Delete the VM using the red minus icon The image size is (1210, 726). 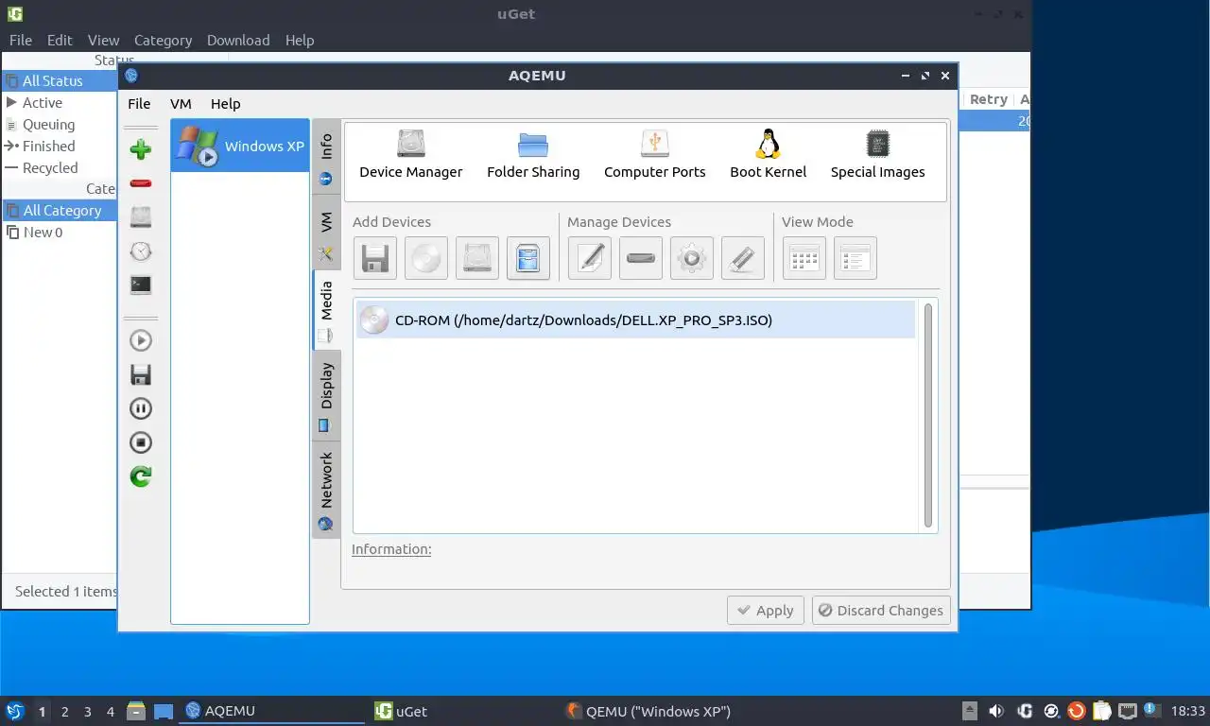(x=141, y=183)
